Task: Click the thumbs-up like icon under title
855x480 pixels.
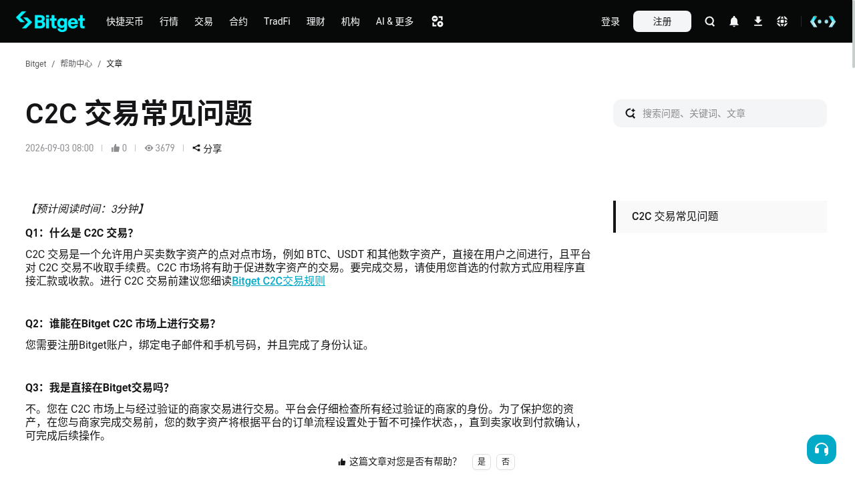Action: coord(116,148)
